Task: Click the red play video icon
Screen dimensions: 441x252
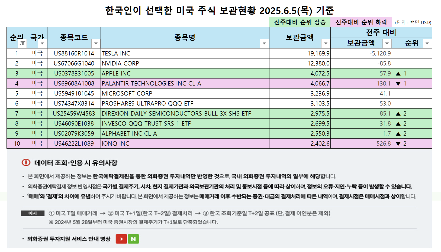Action: pos(121,239)
